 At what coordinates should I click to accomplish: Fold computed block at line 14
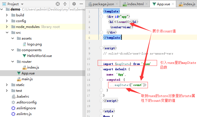pyautogui.click(x=101, y=79)
